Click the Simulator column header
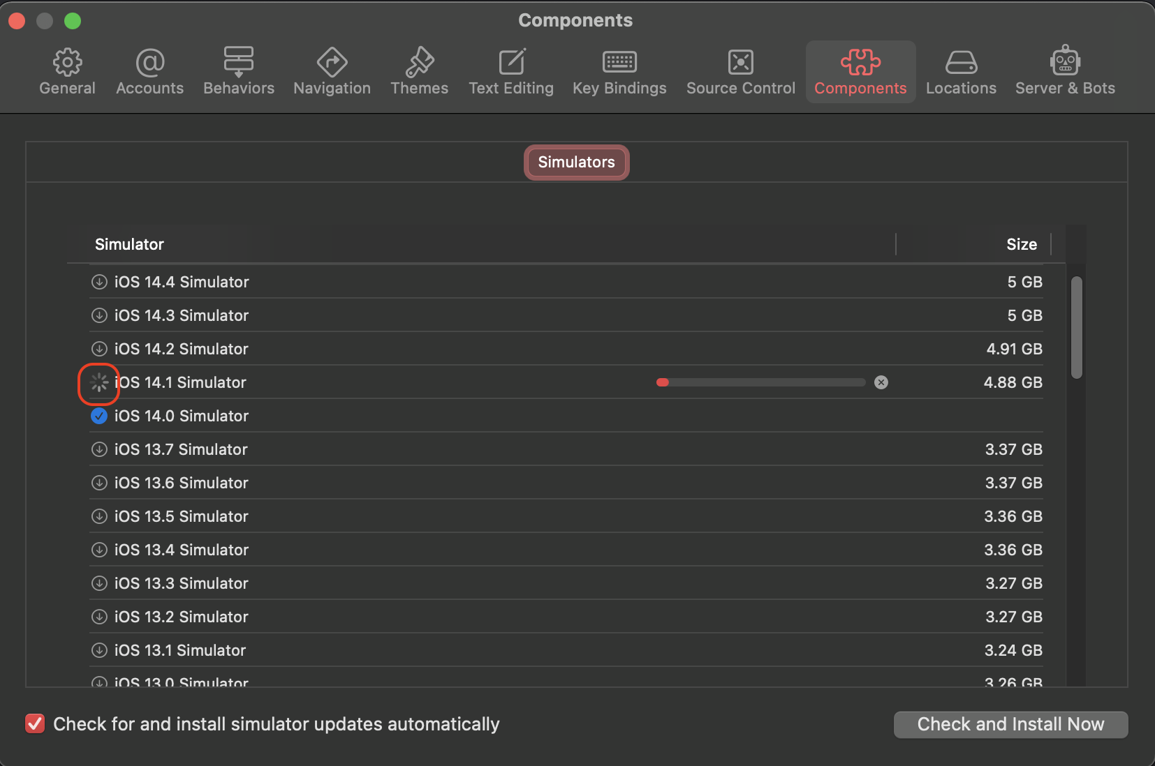This screenshot has width=1155, height=766. coord(129,244)
